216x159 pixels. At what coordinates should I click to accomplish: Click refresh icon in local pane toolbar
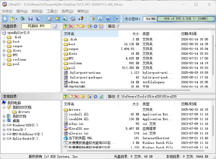(x=101, y=97)
